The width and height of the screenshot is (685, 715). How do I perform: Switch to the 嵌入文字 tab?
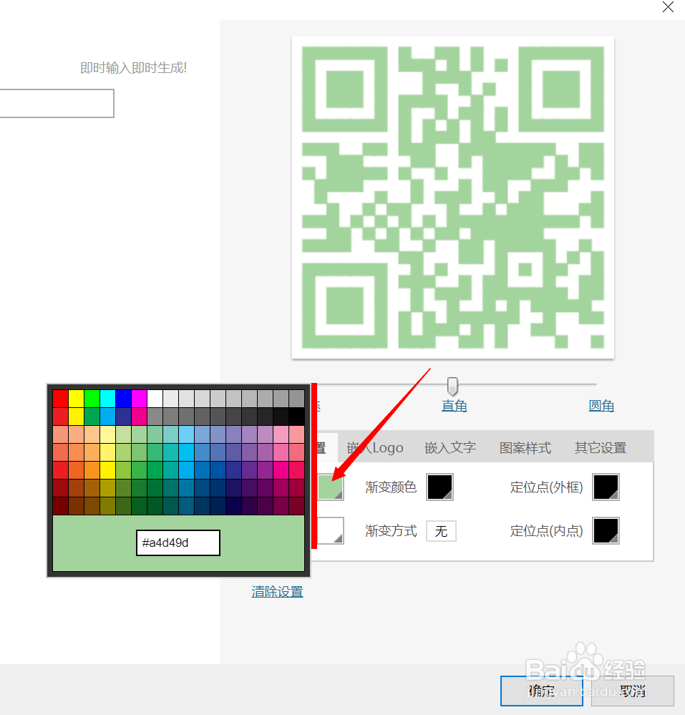point(450,448)
